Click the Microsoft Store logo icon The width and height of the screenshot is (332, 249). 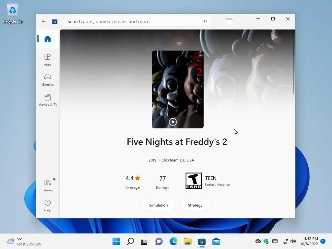tap(54, 22)
